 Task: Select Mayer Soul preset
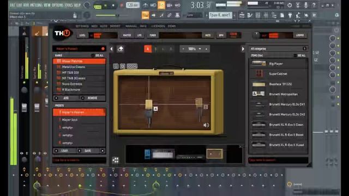(x=79, y=120)
